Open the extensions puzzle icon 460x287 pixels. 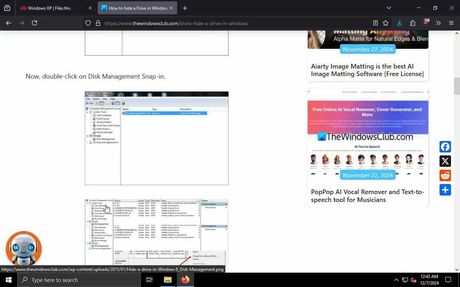coord(413,23)
